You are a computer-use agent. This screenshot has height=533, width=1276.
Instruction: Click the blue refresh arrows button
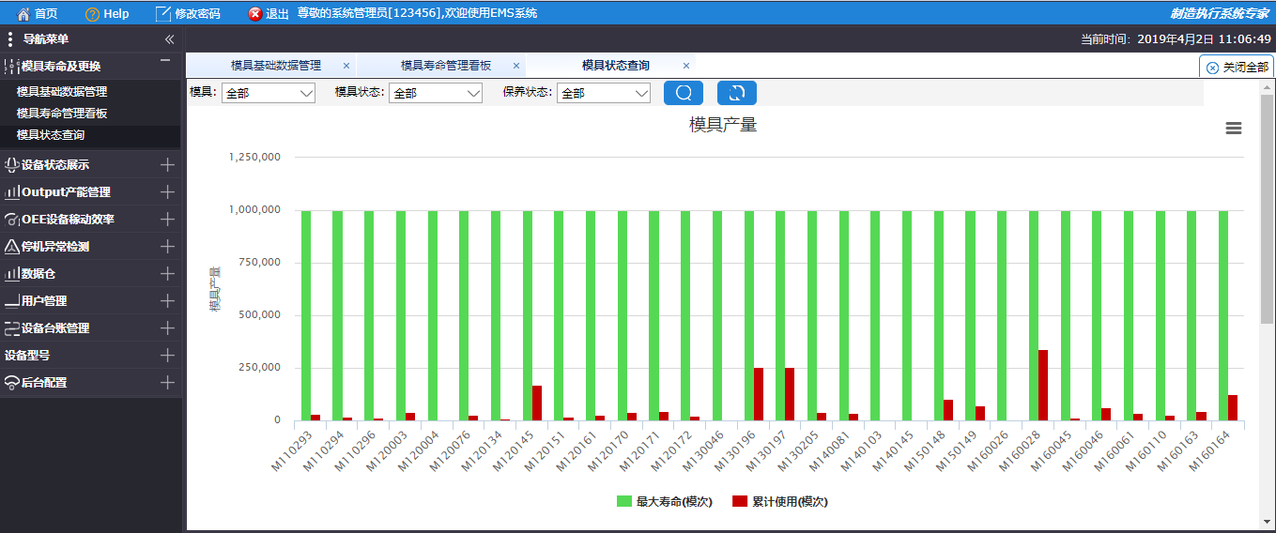[x=736, y=93]
